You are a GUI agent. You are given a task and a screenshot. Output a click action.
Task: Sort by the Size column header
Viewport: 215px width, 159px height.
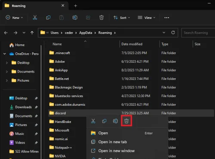pyautogui.click(x=197, y=44)
